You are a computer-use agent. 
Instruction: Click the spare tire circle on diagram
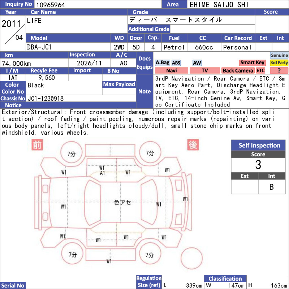pyautogui.click(x=191, y=258)
